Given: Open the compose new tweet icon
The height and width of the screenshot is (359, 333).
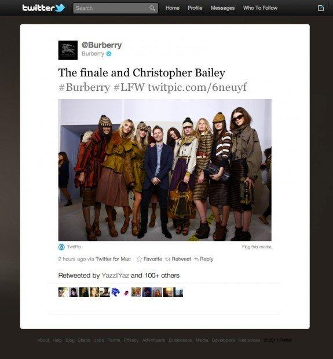Looking at the screenshot, I should (x=321, y=8).
